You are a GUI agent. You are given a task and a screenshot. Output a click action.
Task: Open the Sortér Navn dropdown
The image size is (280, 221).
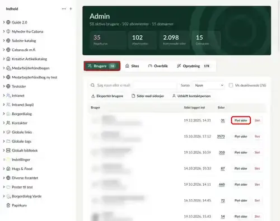pos(209,85)
